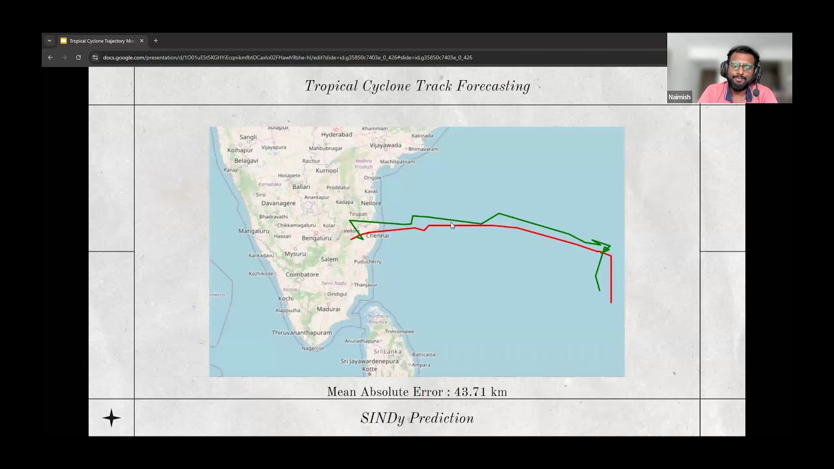Screen dimensions: 834x469
Task: Click Salem label on the map
Action: [x=329, y=259]
